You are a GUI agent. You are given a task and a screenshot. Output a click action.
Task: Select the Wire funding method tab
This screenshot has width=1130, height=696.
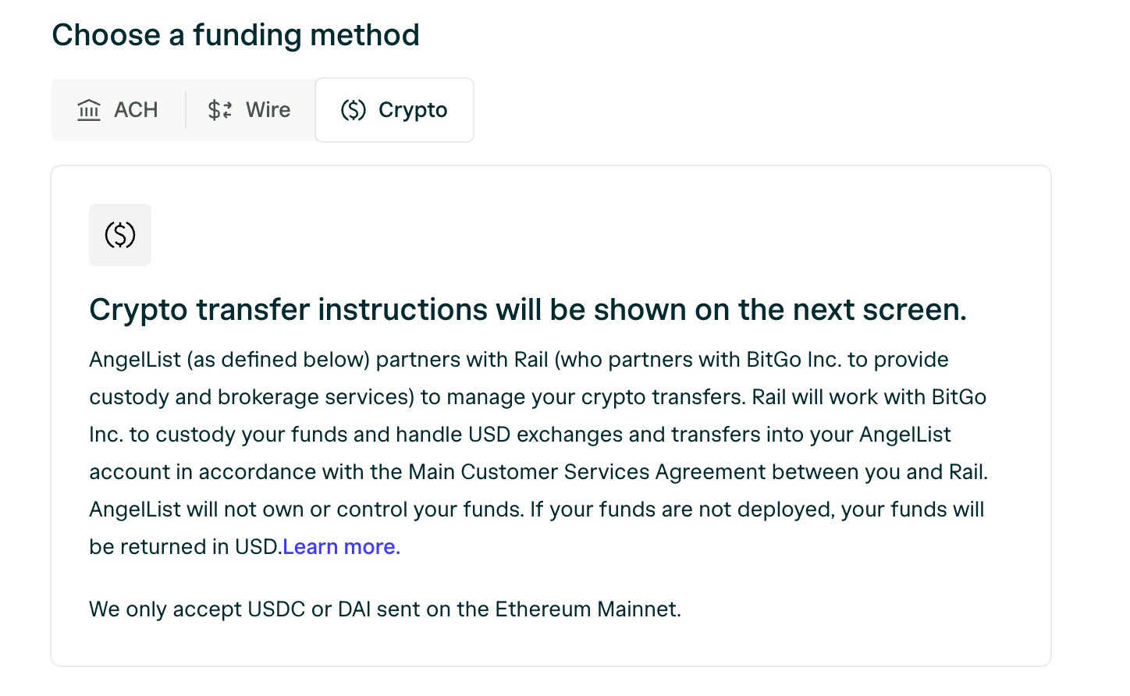(250, 110)
